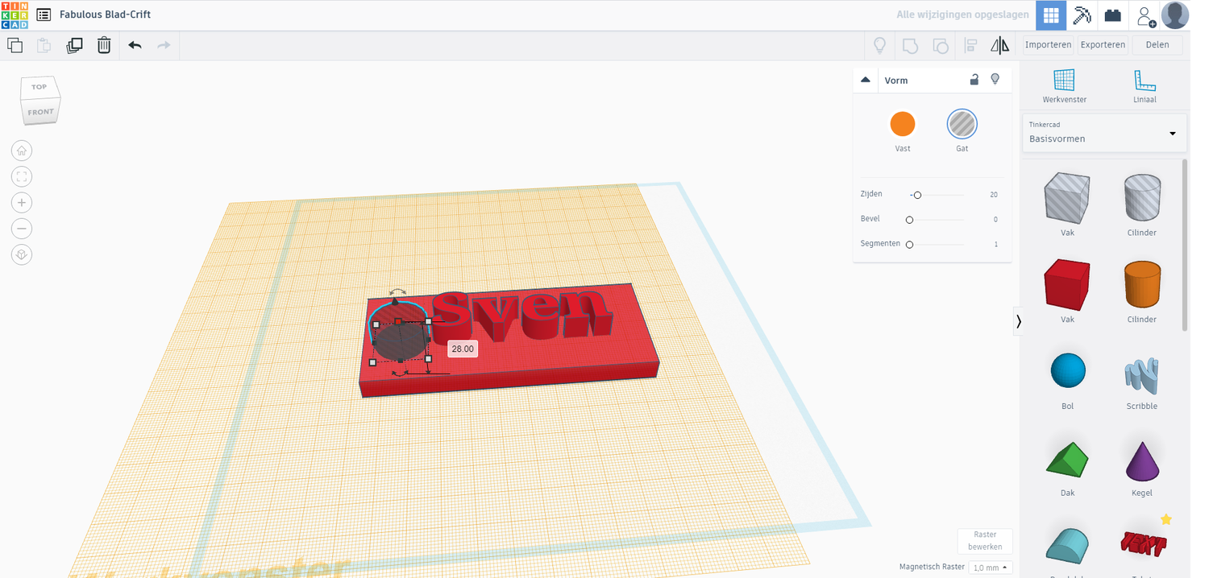1209x578 pixels.
Task: Set shape to Vast (solid)
Action: click(903, 125)
